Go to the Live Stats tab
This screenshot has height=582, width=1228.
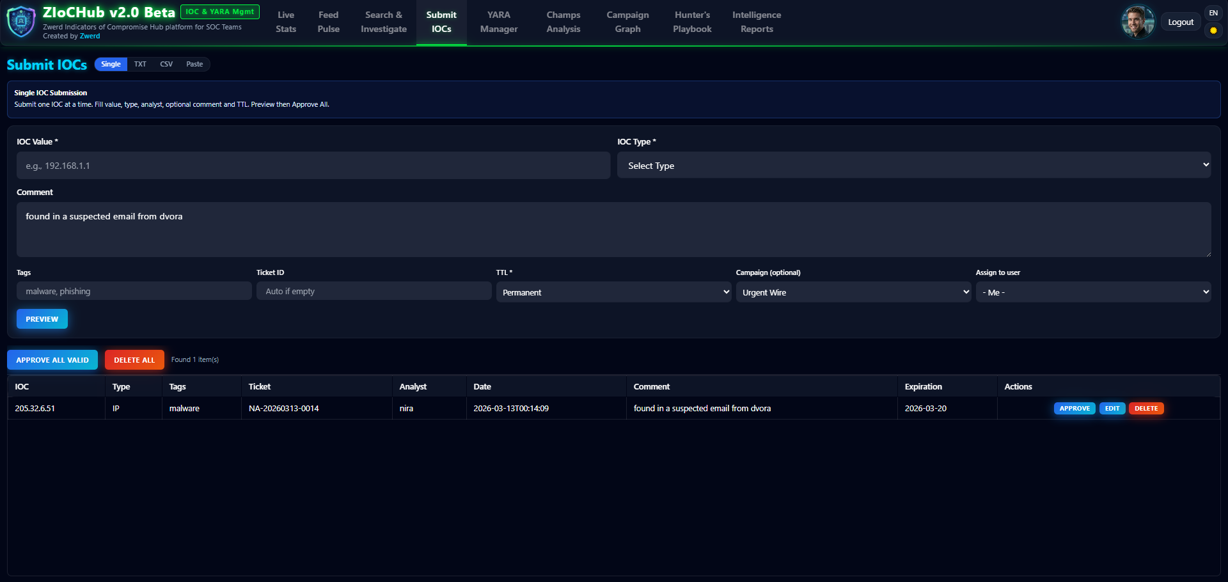(x=286, y=22)
